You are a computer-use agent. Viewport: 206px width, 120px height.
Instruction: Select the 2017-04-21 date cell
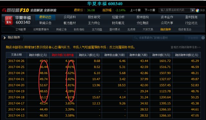coord(16,79)
